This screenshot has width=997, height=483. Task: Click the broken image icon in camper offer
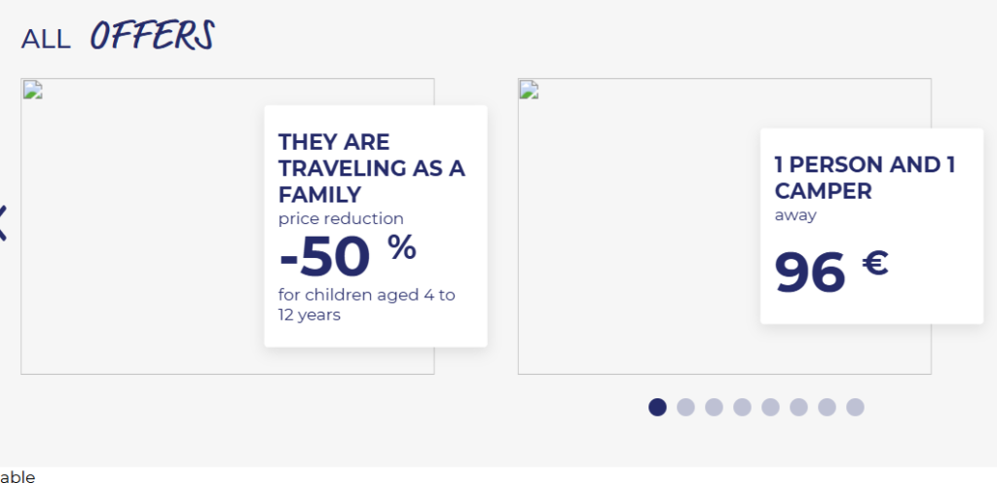click(529, 90)
